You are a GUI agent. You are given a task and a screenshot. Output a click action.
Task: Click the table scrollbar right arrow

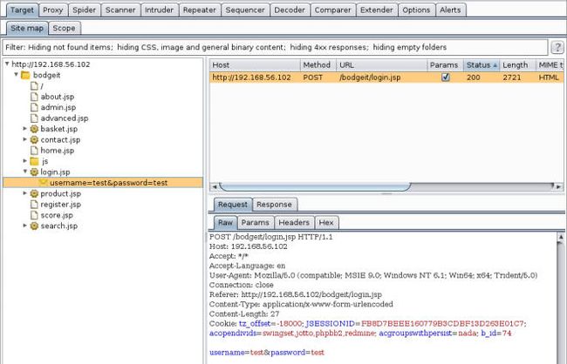559,186
